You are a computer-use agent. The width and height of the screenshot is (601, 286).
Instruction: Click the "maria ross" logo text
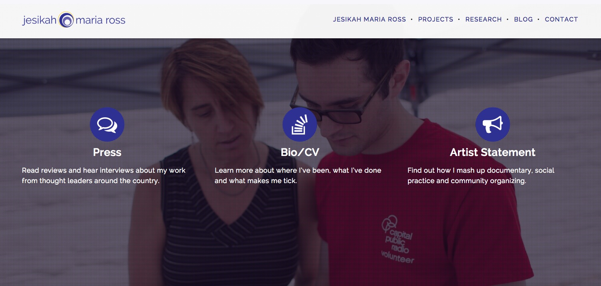100,20
